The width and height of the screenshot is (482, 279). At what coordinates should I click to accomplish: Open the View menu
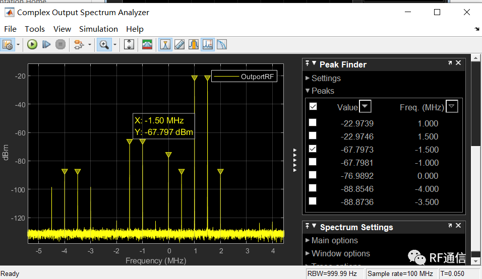(x=62, y=29)
